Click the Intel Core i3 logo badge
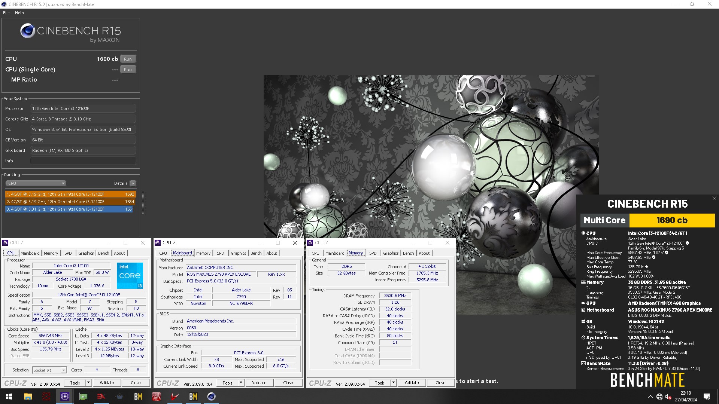The width and height of the screenshot is (719, 404). point(130,276)
